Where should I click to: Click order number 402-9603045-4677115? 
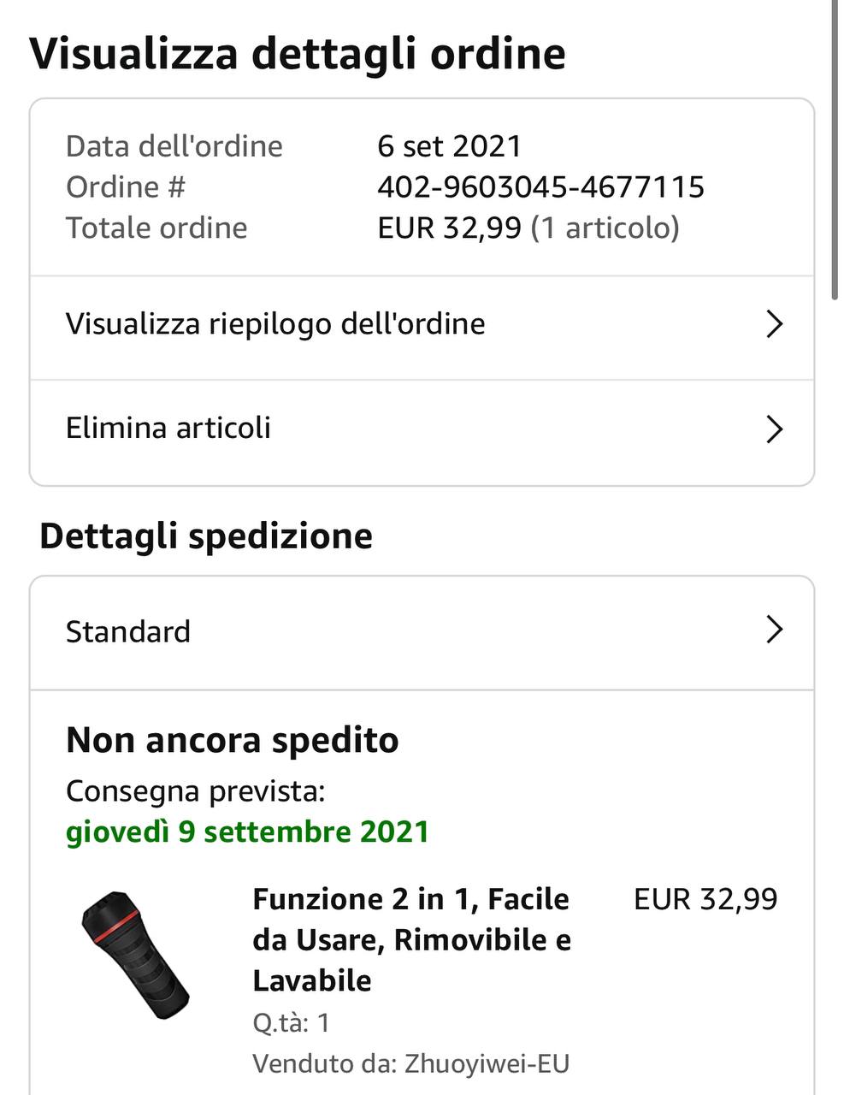pyautogui.click(x=540, y=186)
